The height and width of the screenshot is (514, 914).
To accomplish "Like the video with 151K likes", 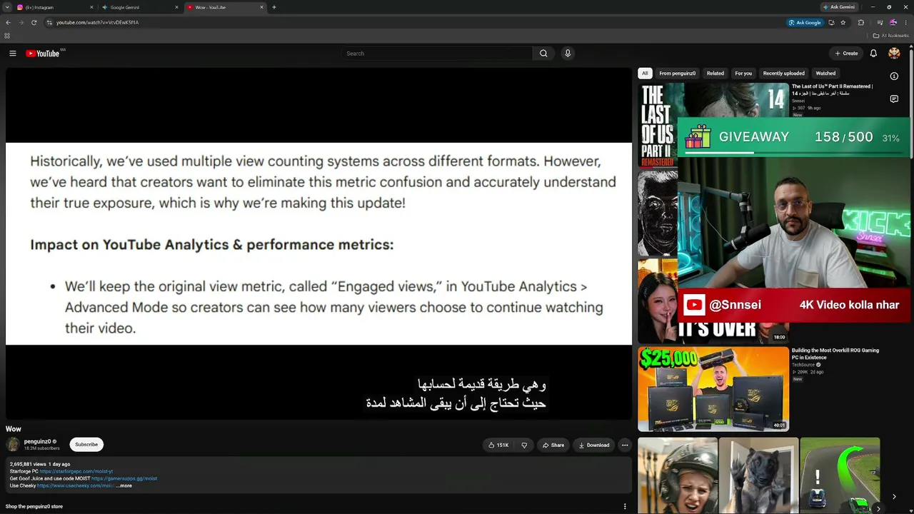I will click(498, 445).
